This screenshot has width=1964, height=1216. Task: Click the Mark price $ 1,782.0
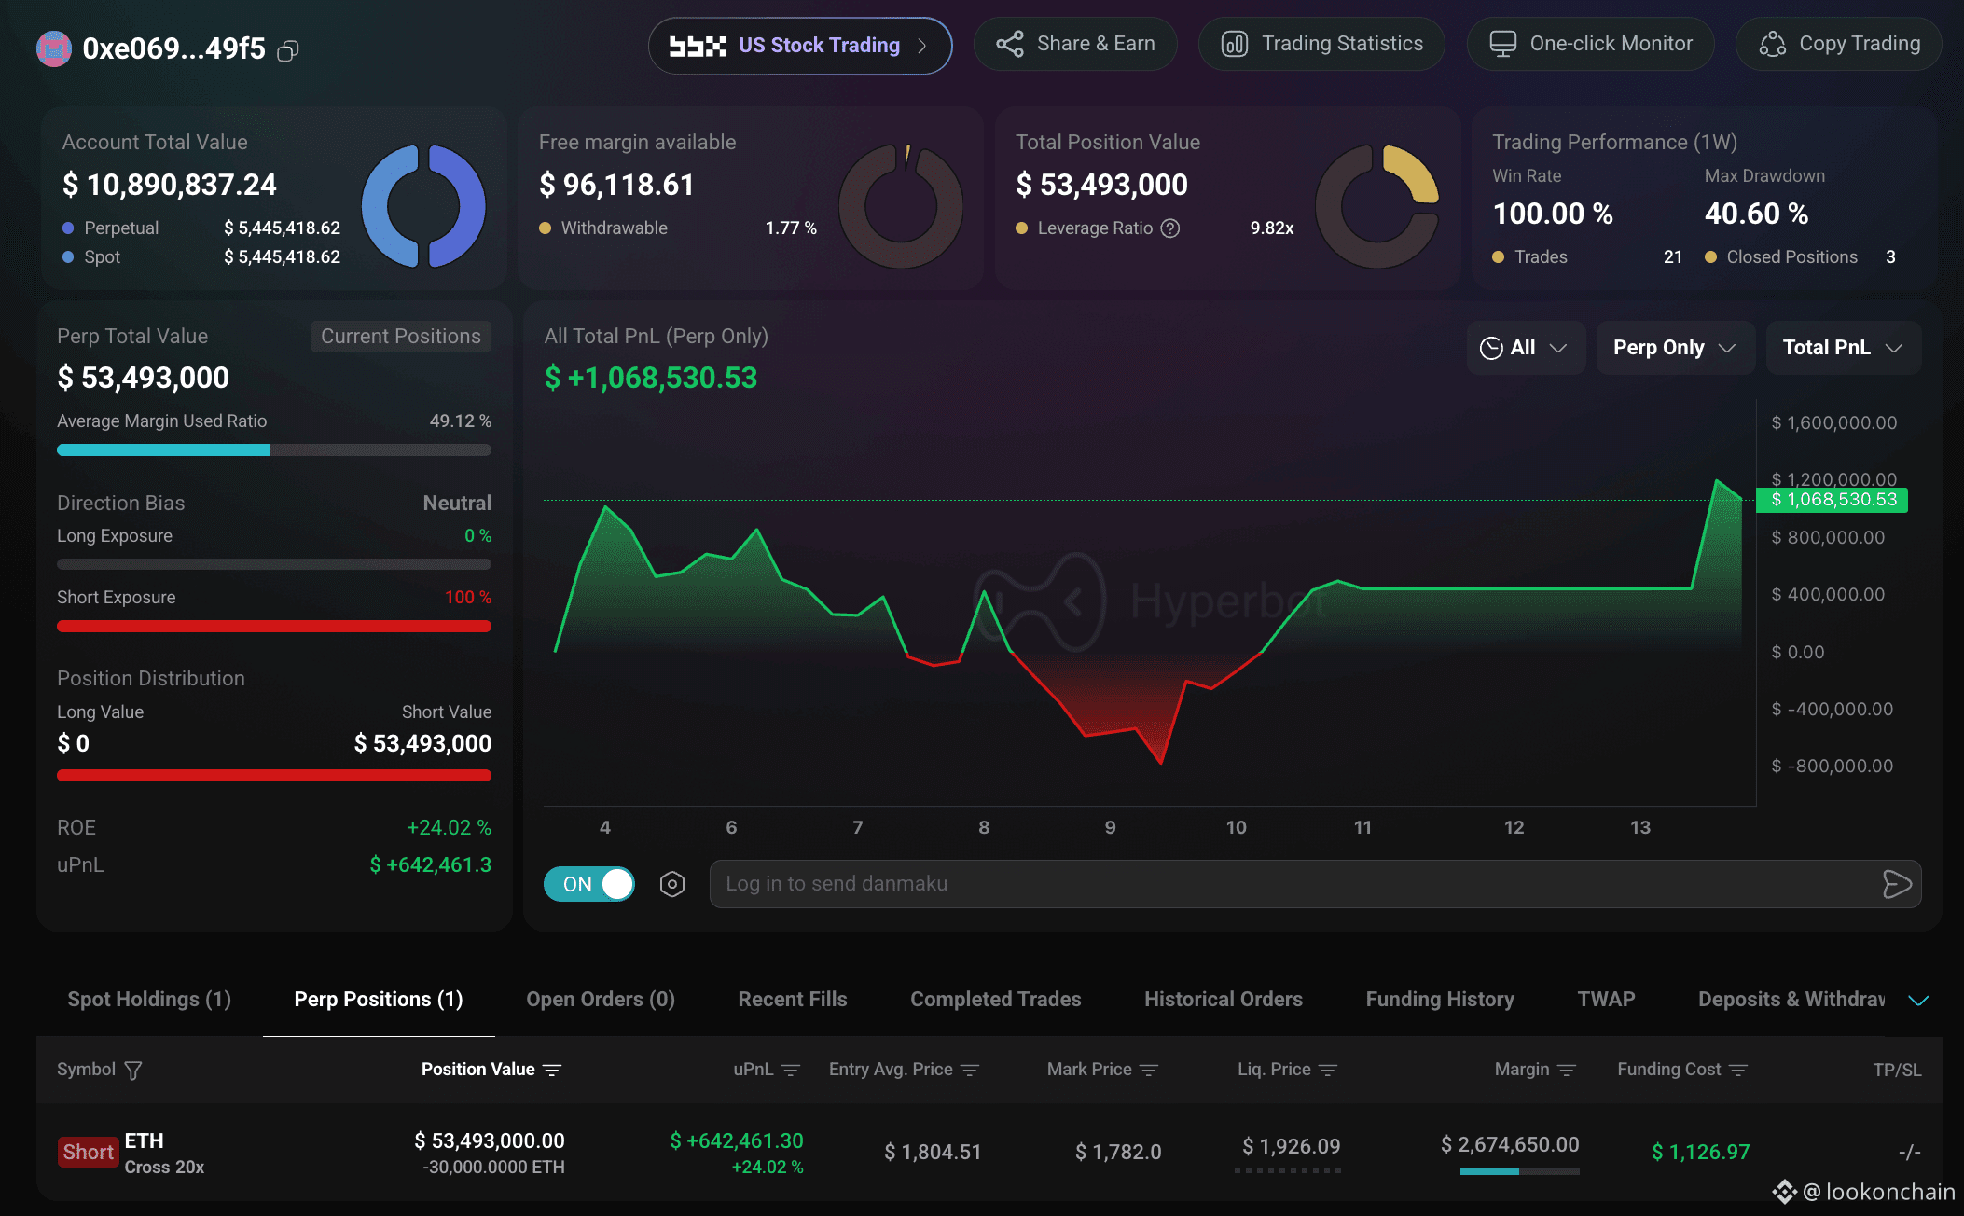(x=1118, y=1152)
